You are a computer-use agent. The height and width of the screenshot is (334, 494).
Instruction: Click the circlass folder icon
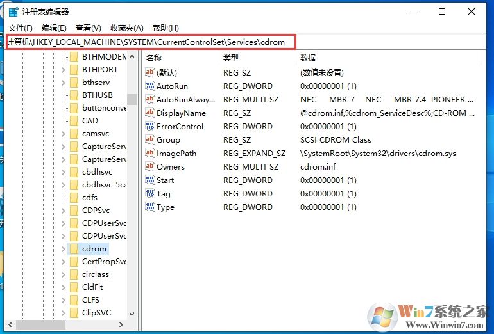[74, 274]
